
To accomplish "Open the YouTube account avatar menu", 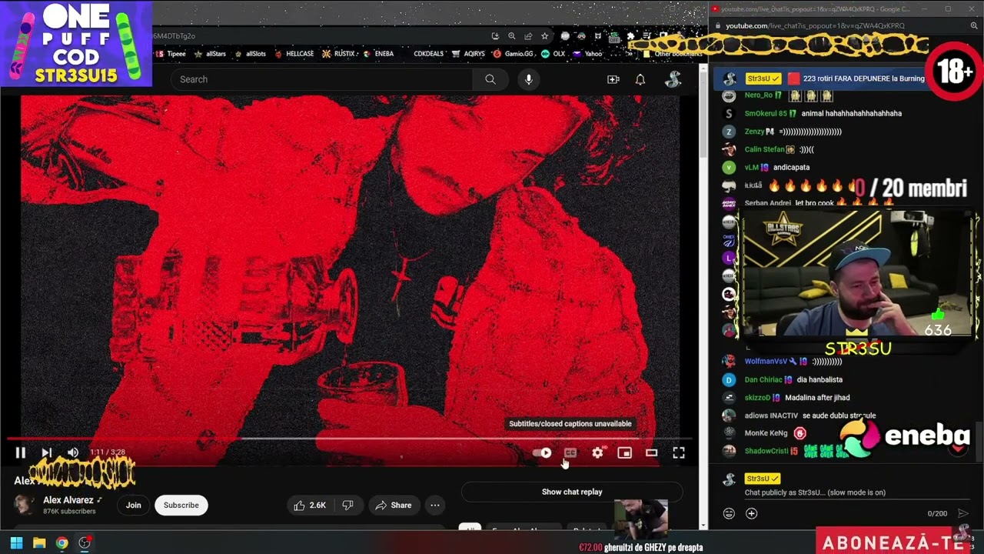I will 673,79.
